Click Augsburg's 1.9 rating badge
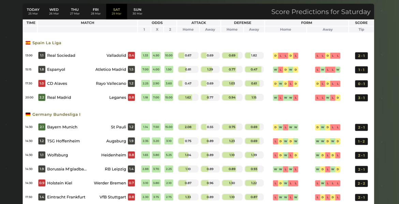 [131, 141]
